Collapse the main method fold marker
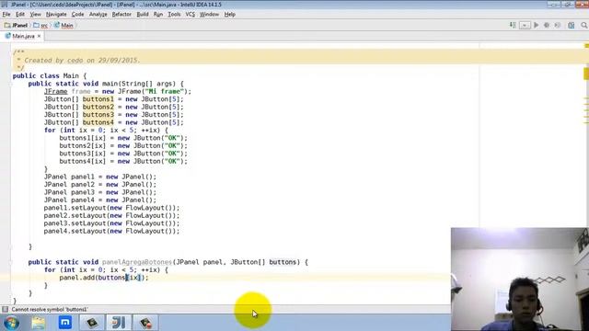The image size is (589, 331). 11,84
